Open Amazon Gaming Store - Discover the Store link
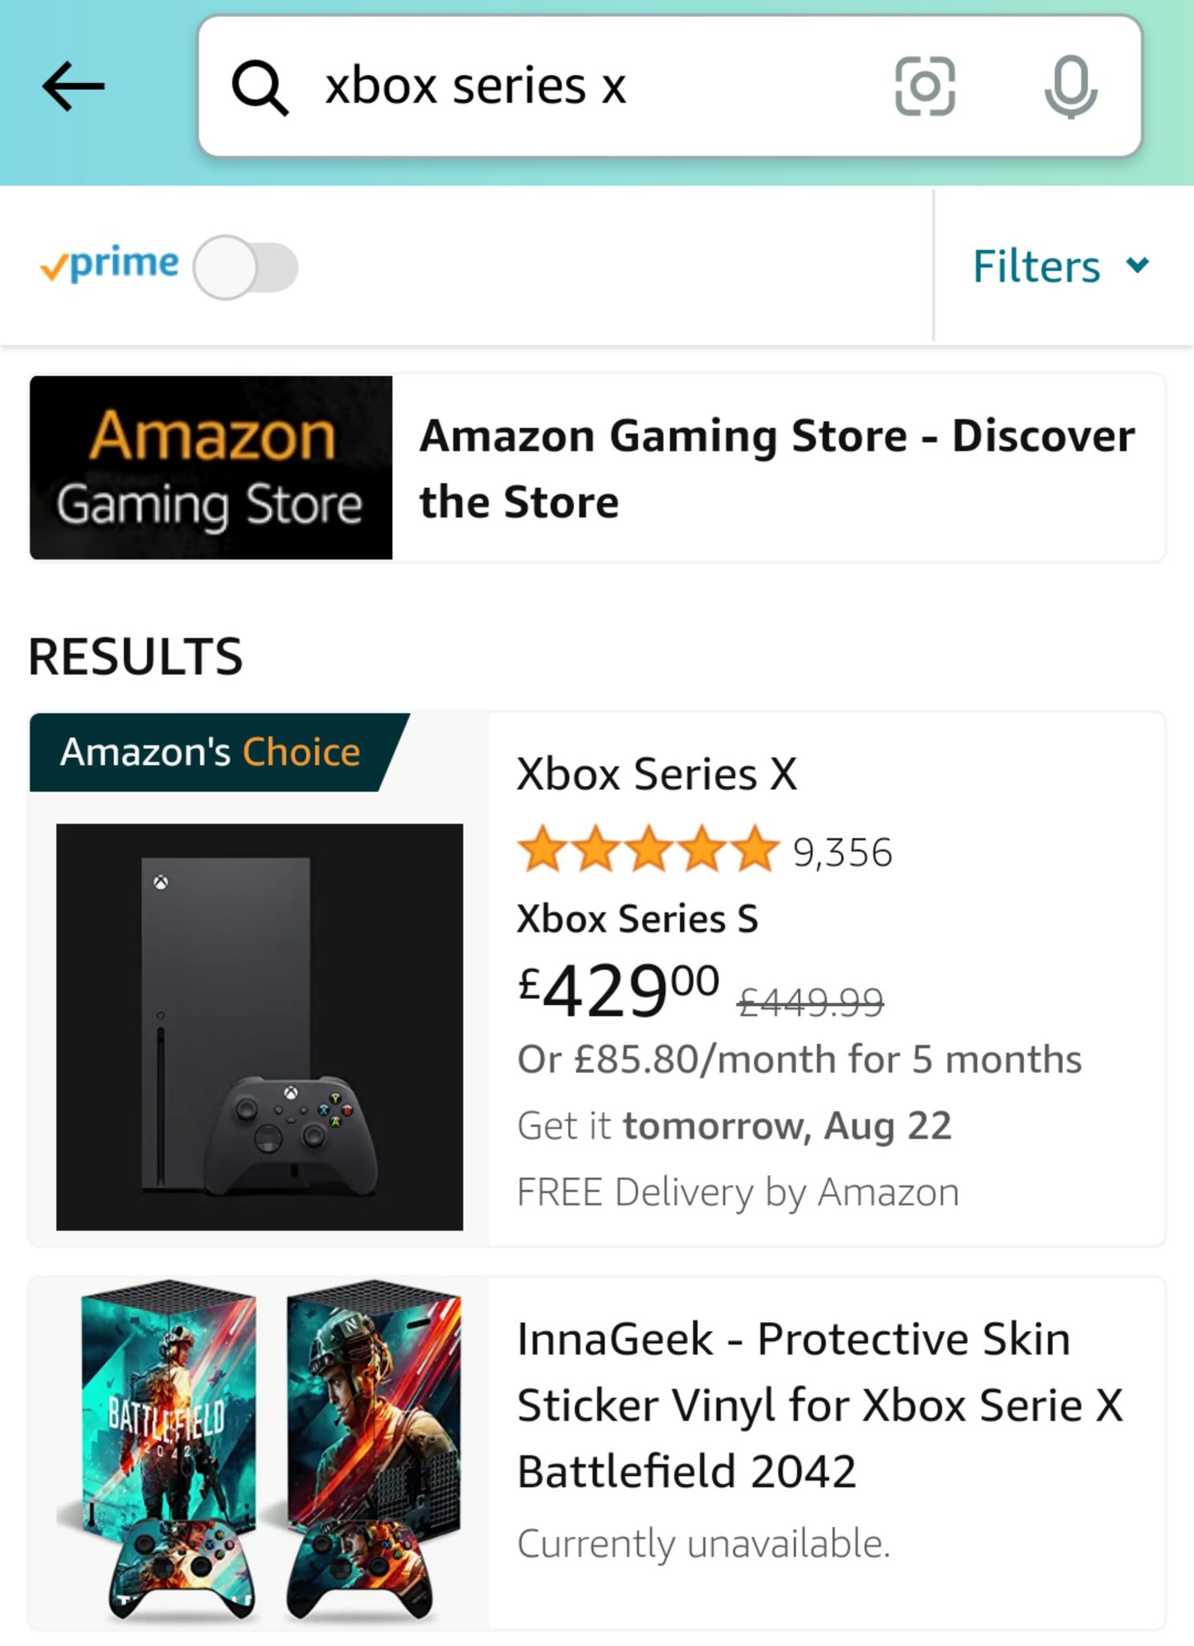The height and width of the screenshot is (1646, 1194). click(x=776, y=468)
